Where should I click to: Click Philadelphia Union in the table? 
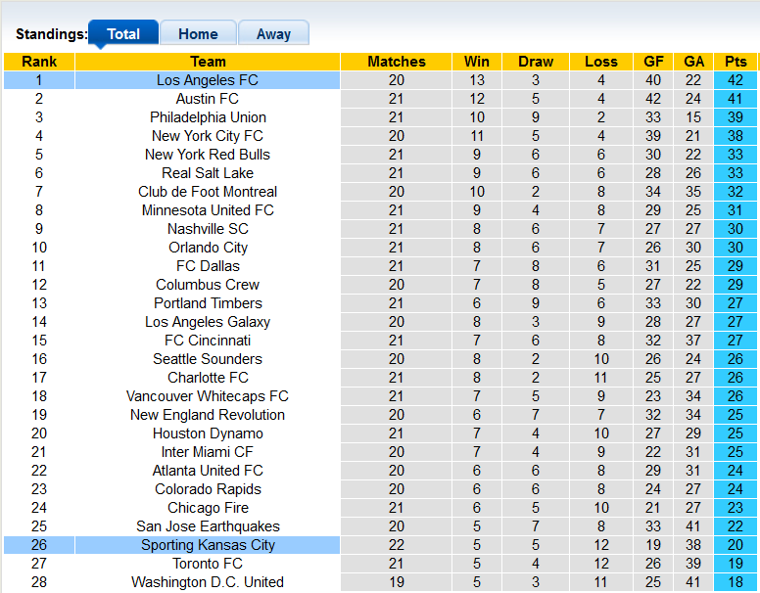(208, 117)
